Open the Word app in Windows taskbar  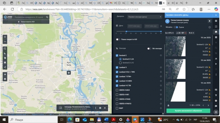[106, 120]
